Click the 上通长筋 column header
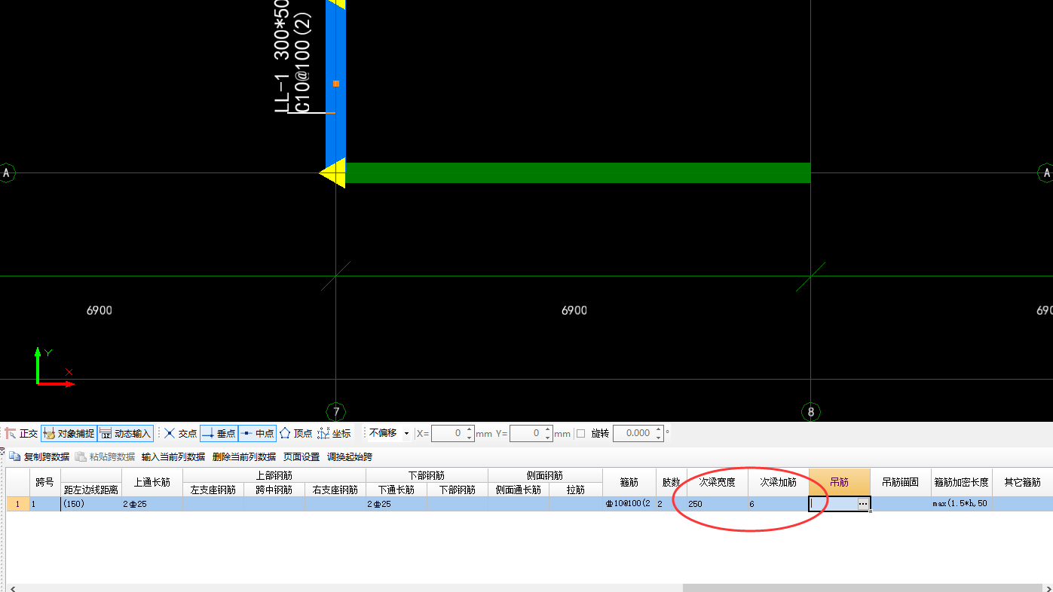The height and width of the screenshot is (592, 1053). [x=152, y=482]
